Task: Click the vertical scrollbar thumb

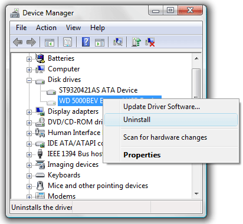Action: [x=196, y=83]
